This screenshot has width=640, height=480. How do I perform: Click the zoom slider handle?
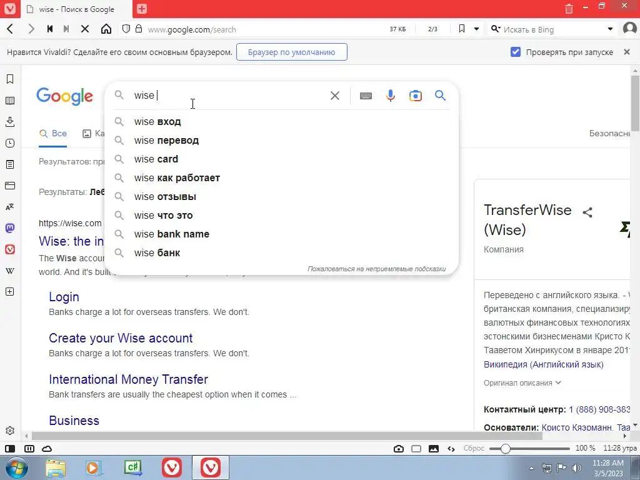[x=505, y=449]
